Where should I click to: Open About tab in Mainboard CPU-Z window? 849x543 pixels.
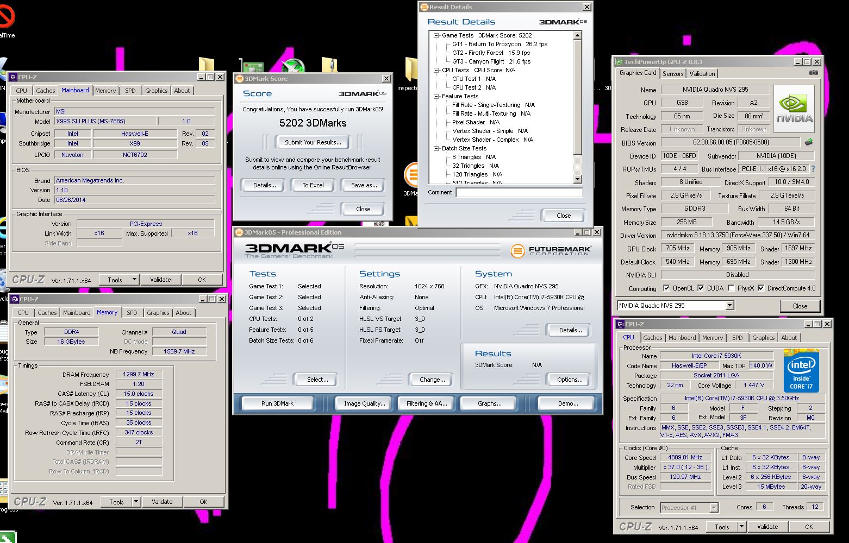point(182,91)
